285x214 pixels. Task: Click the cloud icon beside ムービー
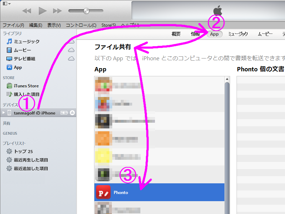pyautogui.click(x=71, y=50)
